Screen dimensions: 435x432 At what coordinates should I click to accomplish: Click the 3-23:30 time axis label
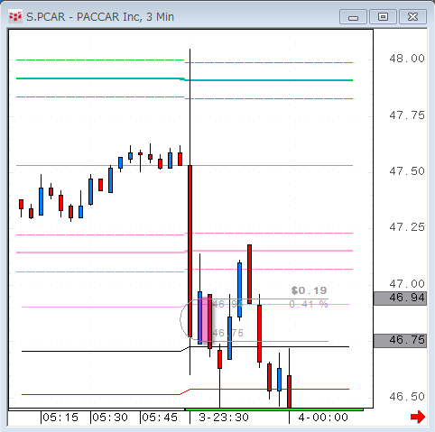click(x=224, y=418)
